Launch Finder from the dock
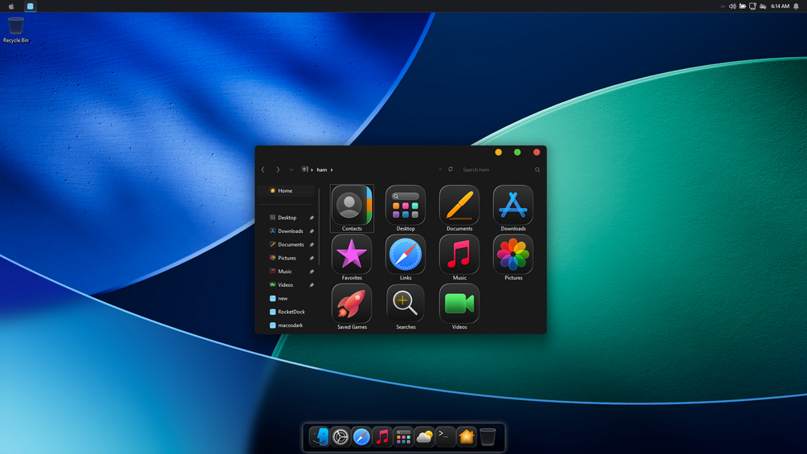This screenshot has height=454, width=807. click(x=319, y=437)
